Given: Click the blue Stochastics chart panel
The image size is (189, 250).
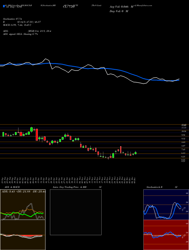Looking at the screenshot, I should 166,205.
